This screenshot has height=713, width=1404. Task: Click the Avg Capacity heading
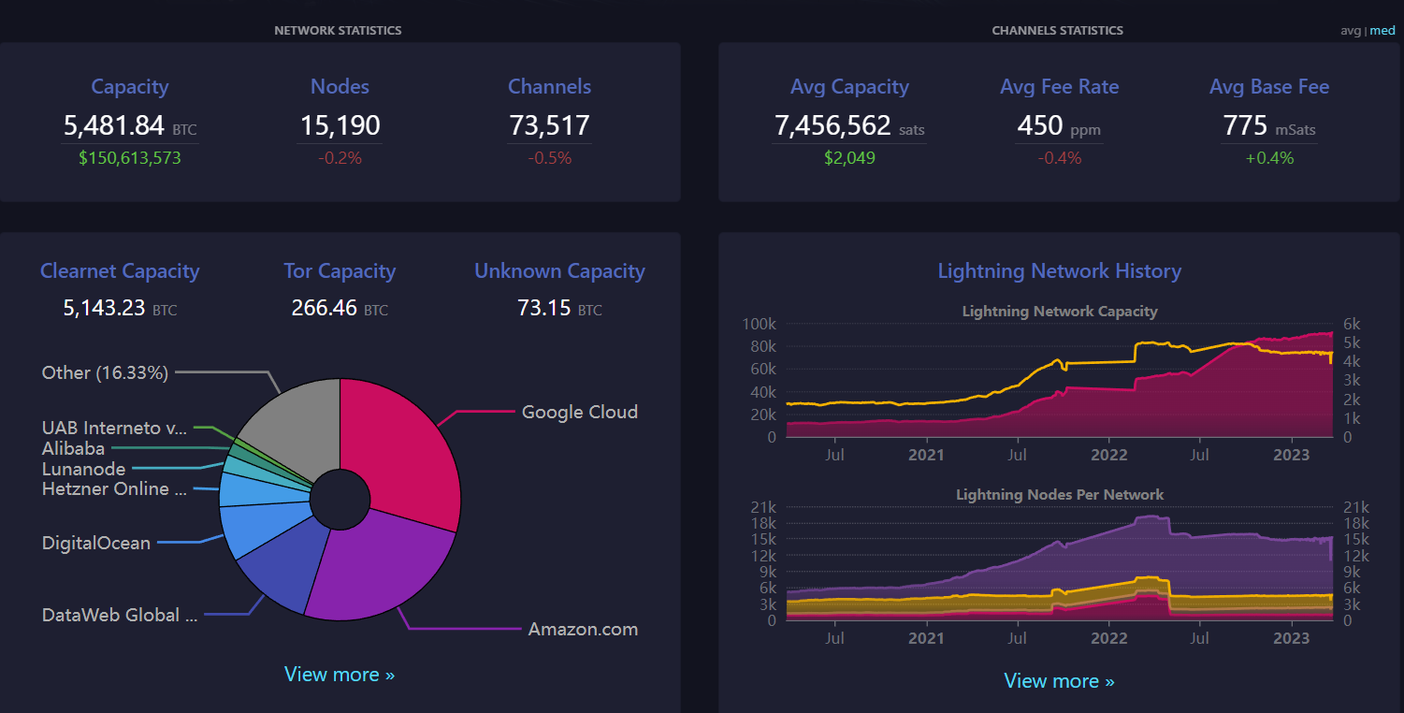(x=849, y=87)
